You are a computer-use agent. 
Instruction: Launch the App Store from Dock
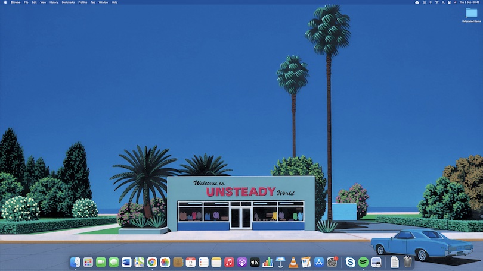tap(319, 263)
